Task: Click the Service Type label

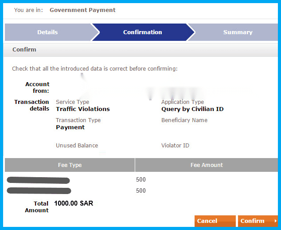Action: pos(72,102)
